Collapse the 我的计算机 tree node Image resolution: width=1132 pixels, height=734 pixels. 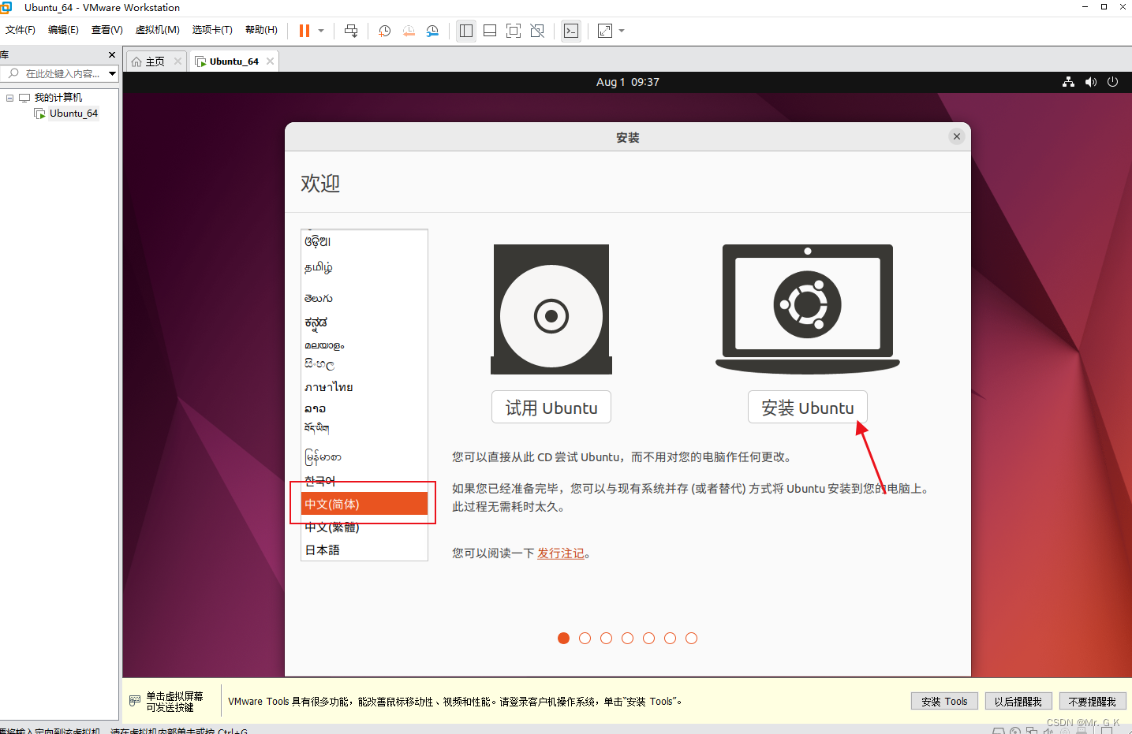pos(10,98)
